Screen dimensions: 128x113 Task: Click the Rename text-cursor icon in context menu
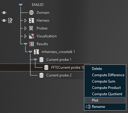click(88, 107)
